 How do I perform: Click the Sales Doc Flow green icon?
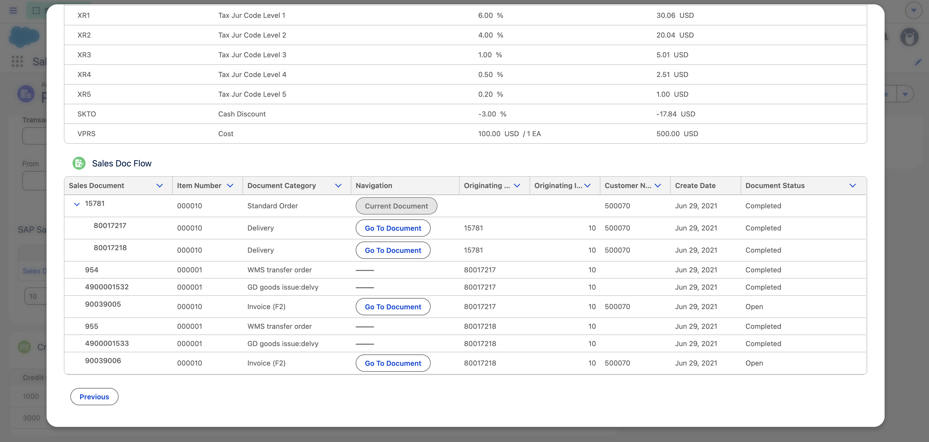click(79, 163)
